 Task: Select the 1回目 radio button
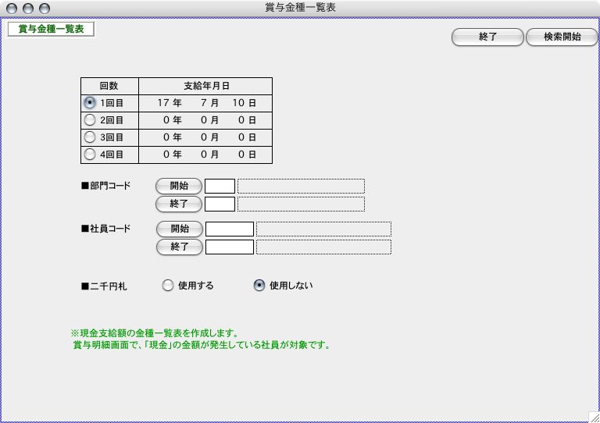tap(90, 102)
